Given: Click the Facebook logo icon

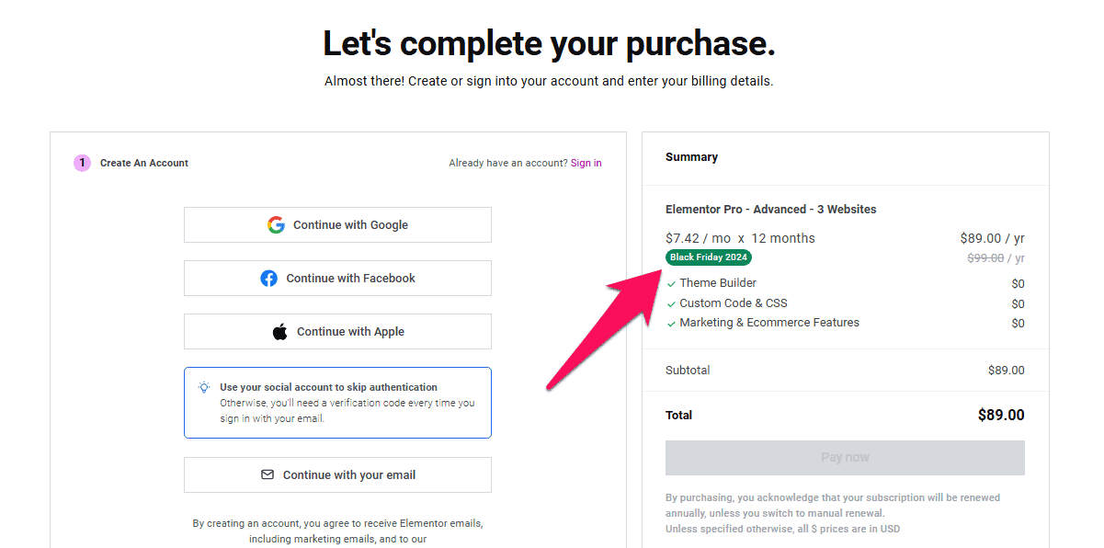Looking at the screenshot, I should click(x=268, y=279).
